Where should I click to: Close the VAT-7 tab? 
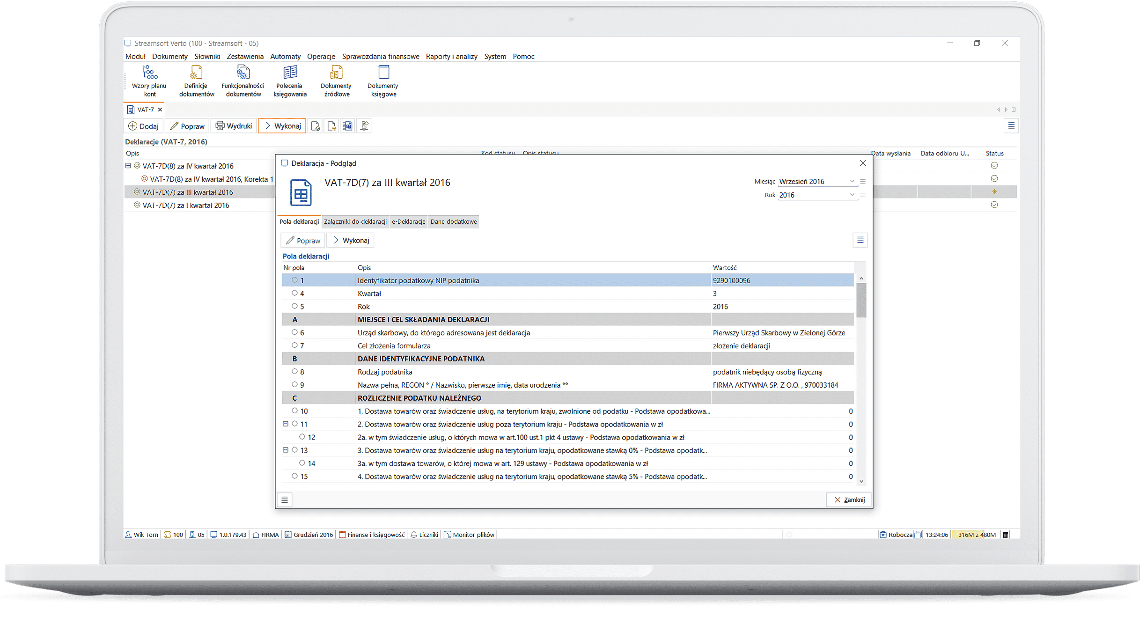coord(160,110)
